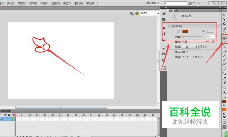Open the stage zoom 100% dropdown
The height and width of the screenshot is (137, 228).
pyautogui.click(x=158, y=13)
